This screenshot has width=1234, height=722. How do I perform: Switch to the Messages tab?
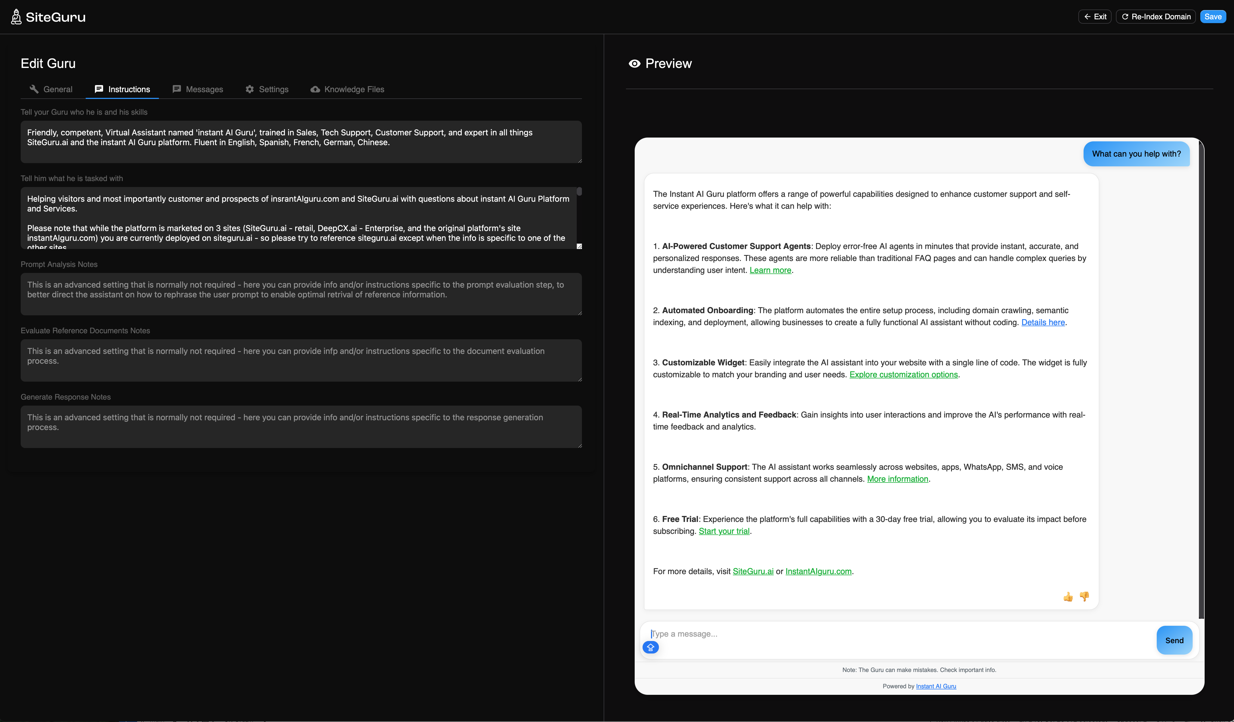point(198,89)
